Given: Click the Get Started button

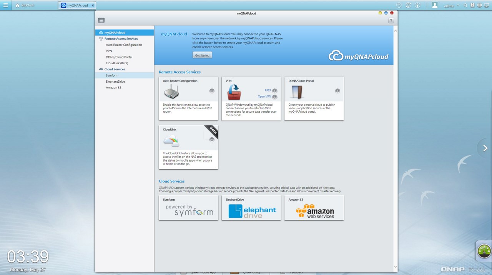Looking at the screenshot, I should click(x=202, y=55).
